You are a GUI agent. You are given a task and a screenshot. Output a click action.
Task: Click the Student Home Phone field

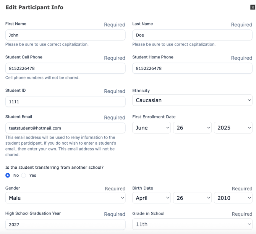[192, 68]
